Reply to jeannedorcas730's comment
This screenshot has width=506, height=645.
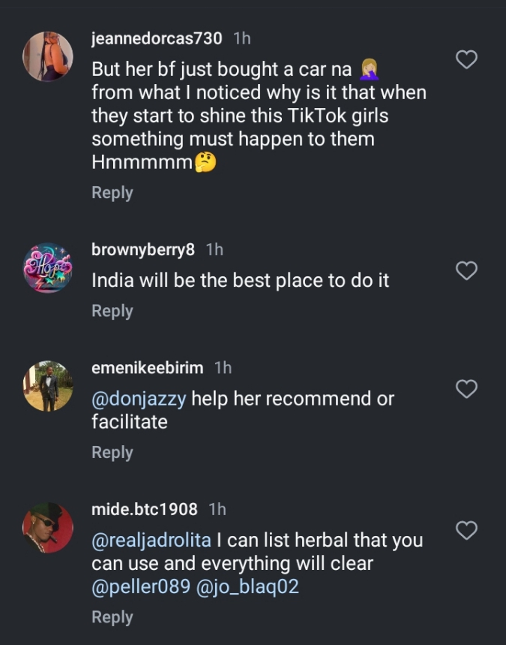pos(112,193)
